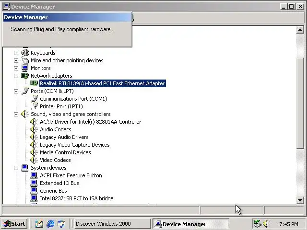Click the Video Codecs speaker icon

pos(34,160)
